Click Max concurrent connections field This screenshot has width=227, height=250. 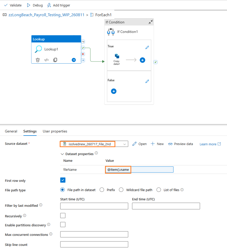(94, 234)
